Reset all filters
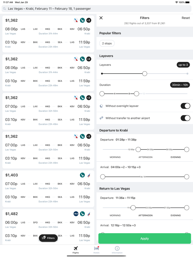The image size is (193, 258). (x=186, y=18)
